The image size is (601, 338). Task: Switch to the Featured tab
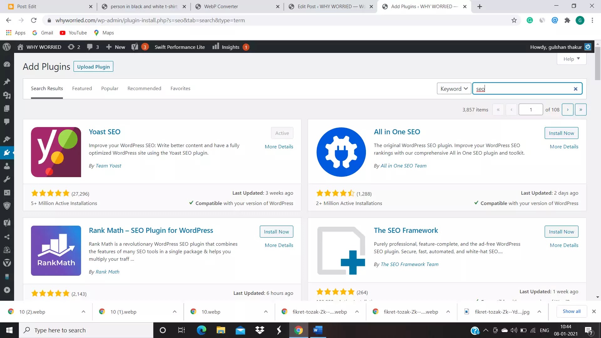[82, 89]
